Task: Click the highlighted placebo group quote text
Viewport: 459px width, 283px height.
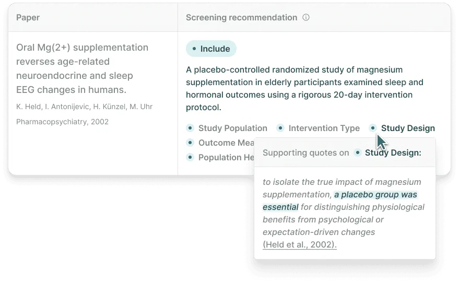Action: (x=340, y=201)
